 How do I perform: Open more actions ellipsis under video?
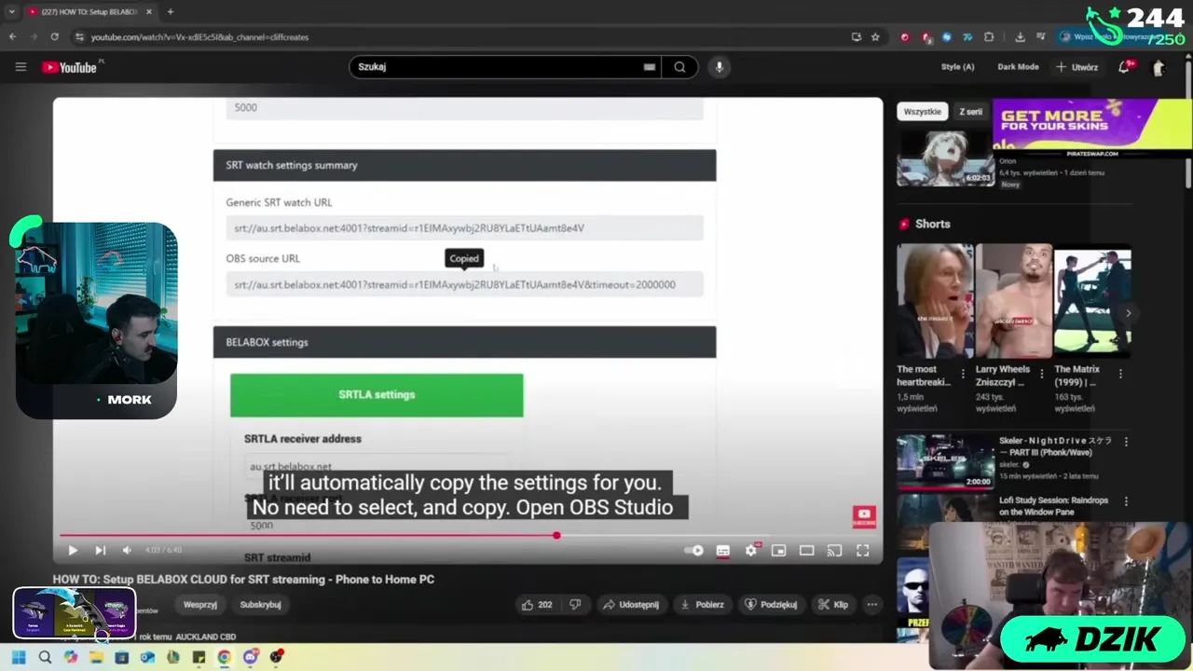871,605
